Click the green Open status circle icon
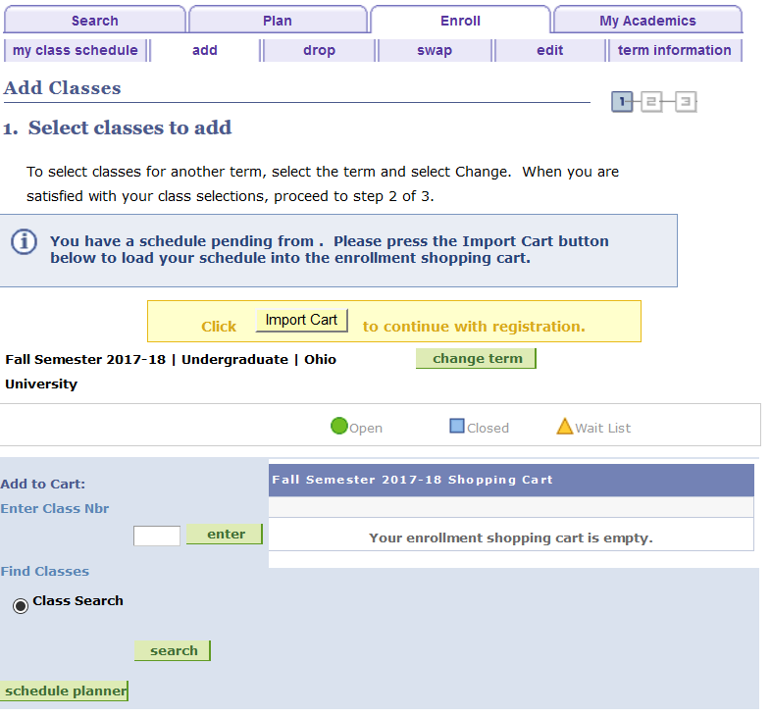 (339, 426)
